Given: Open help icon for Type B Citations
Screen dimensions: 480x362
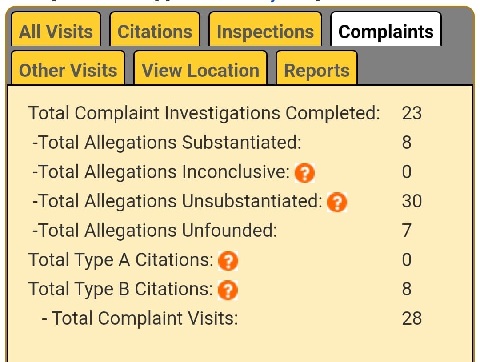Looking at the screenshot, I should (x=228, y=290).
